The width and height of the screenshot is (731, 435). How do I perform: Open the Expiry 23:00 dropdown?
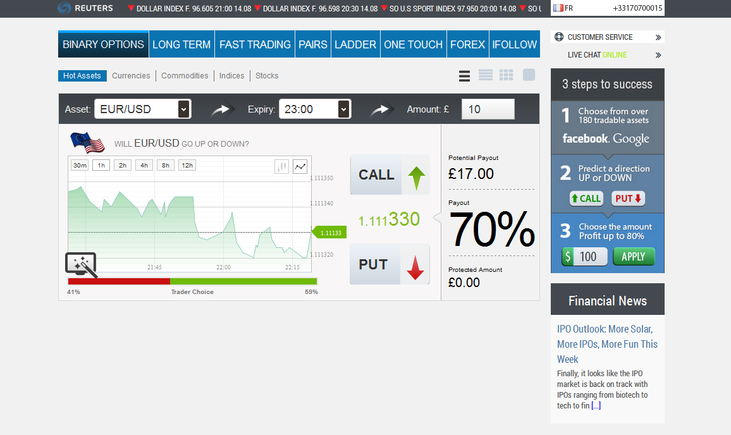click(315, 109)
